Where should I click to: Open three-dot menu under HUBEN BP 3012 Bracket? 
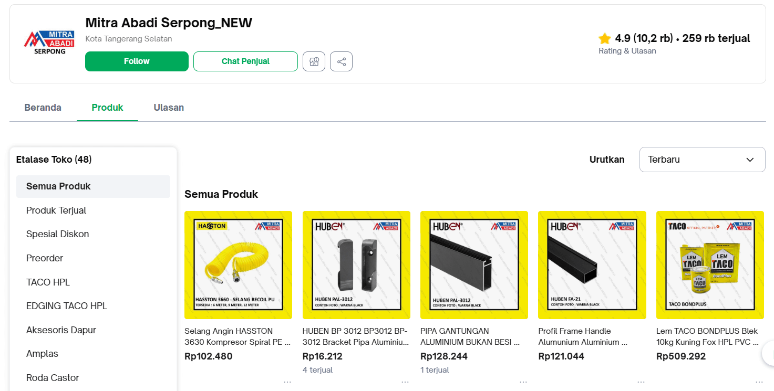point(405,382)
